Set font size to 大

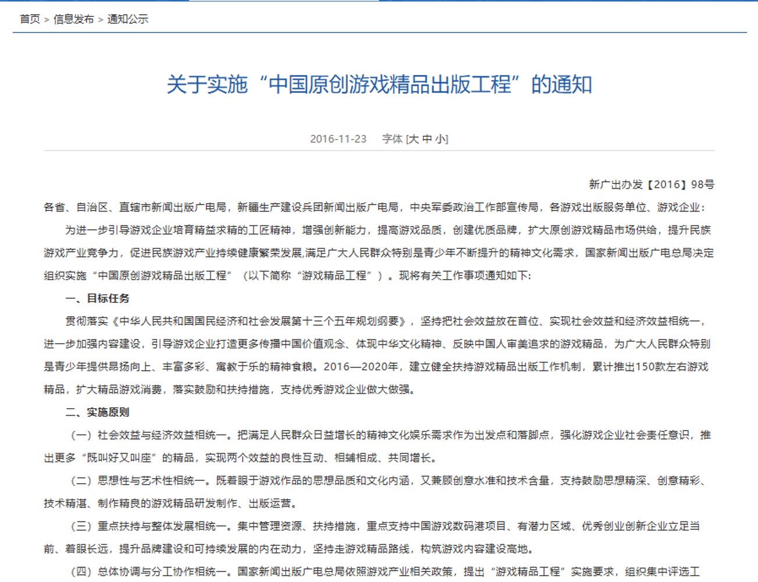point(413,139)
